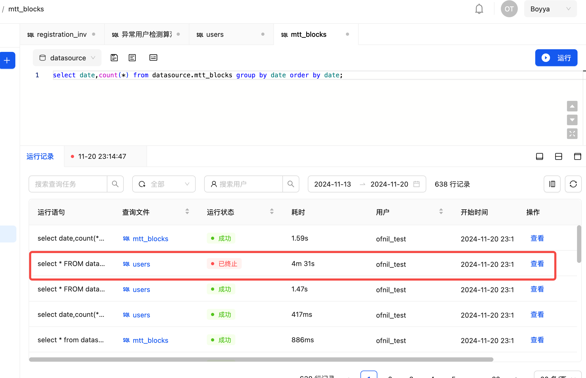
Task: Click the vertical table scrollbar
Action: click(x=579, y=244)
